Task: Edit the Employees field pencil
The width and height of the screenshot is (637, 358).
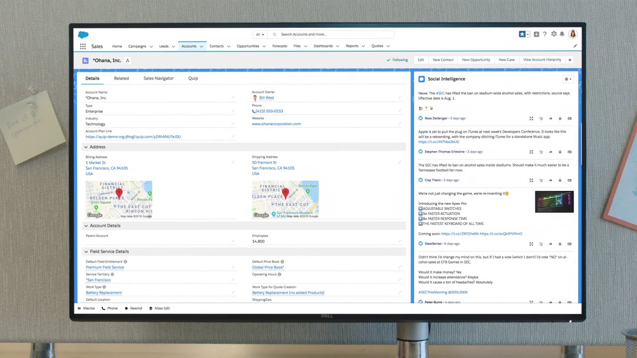Action: click(x=399, y=241)
